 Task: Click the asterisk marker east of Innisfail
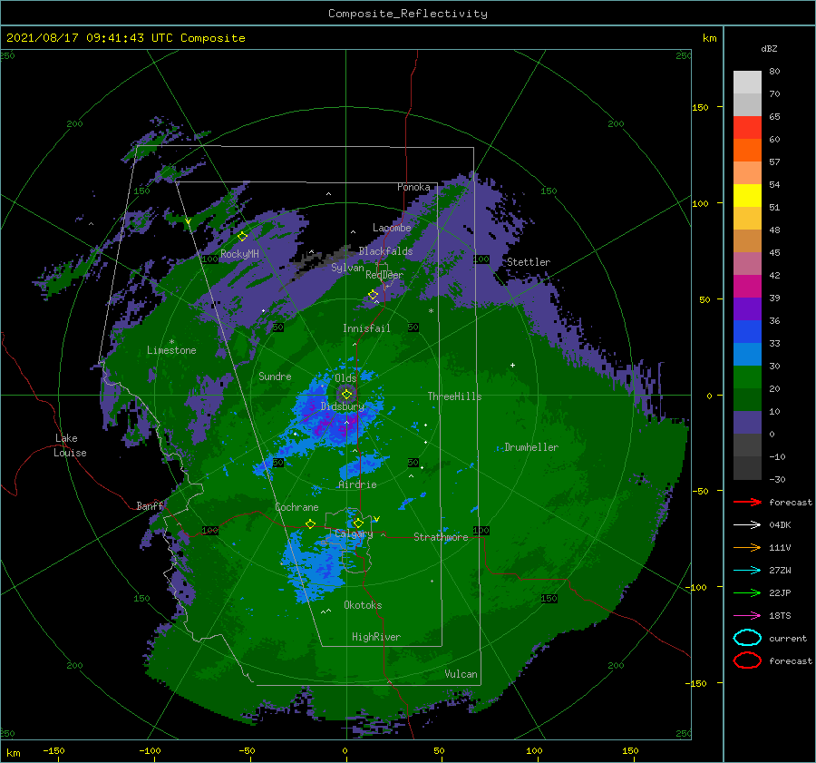click(431, 311)
